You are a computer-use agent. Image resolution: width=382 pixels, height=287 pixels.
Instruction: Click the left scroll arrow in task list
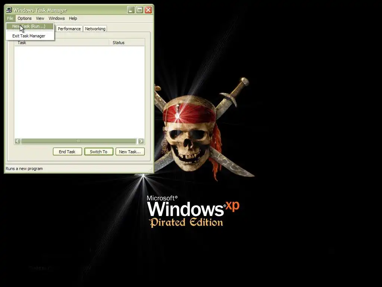pos(18,141)
